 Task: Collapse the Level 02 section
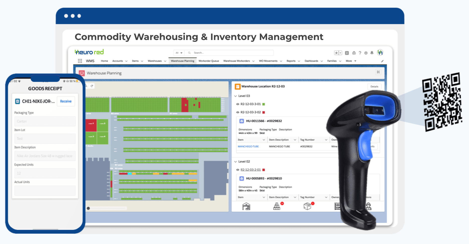click(236, 162)
